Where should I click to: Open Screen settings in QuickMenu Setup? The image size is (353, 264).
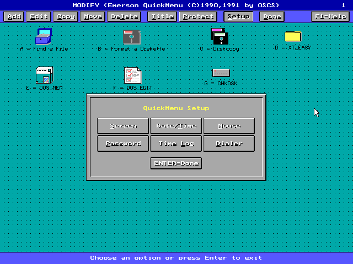point(123,126)
